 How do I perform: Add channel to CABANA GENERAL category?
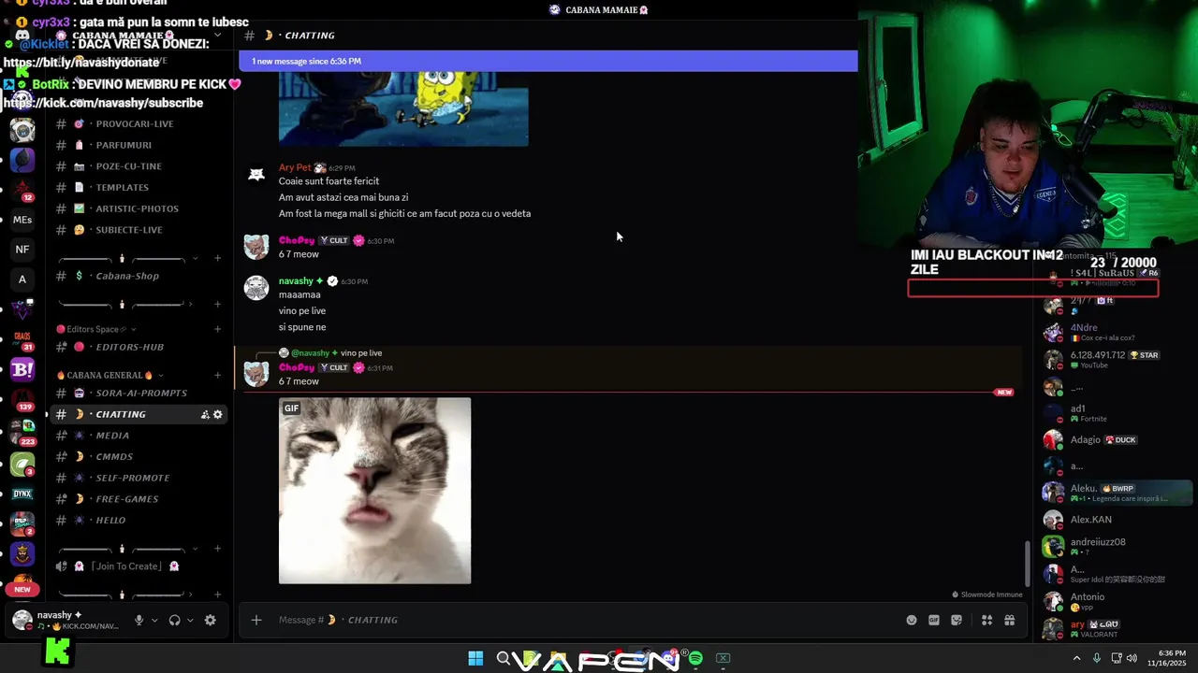coord(218,375)
